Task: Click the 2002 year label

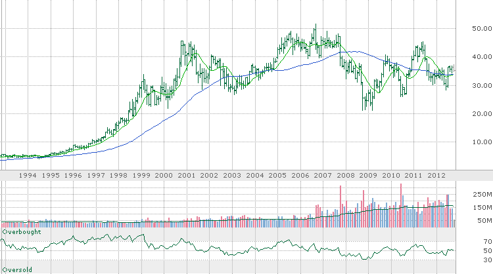Action: pos(209,176)
